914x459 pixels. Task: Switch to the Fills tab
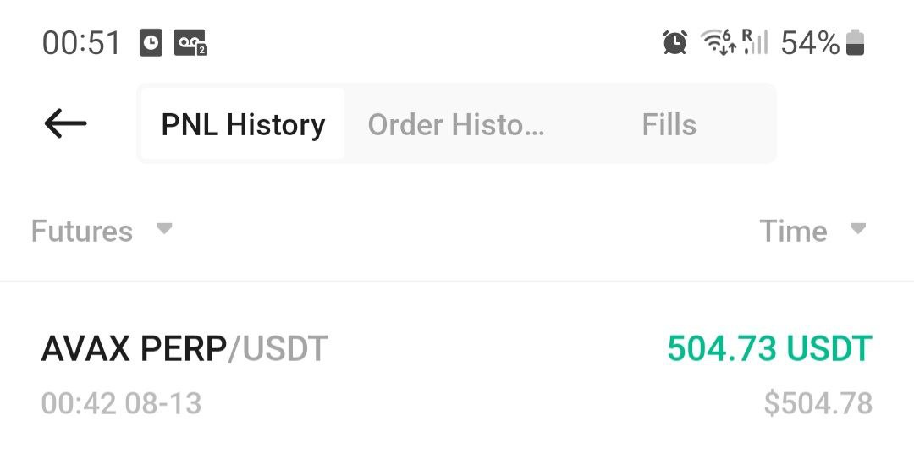point(669,125)
